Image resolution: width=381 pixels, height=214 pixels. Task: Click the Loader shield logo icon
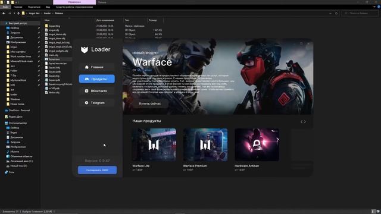85,49
